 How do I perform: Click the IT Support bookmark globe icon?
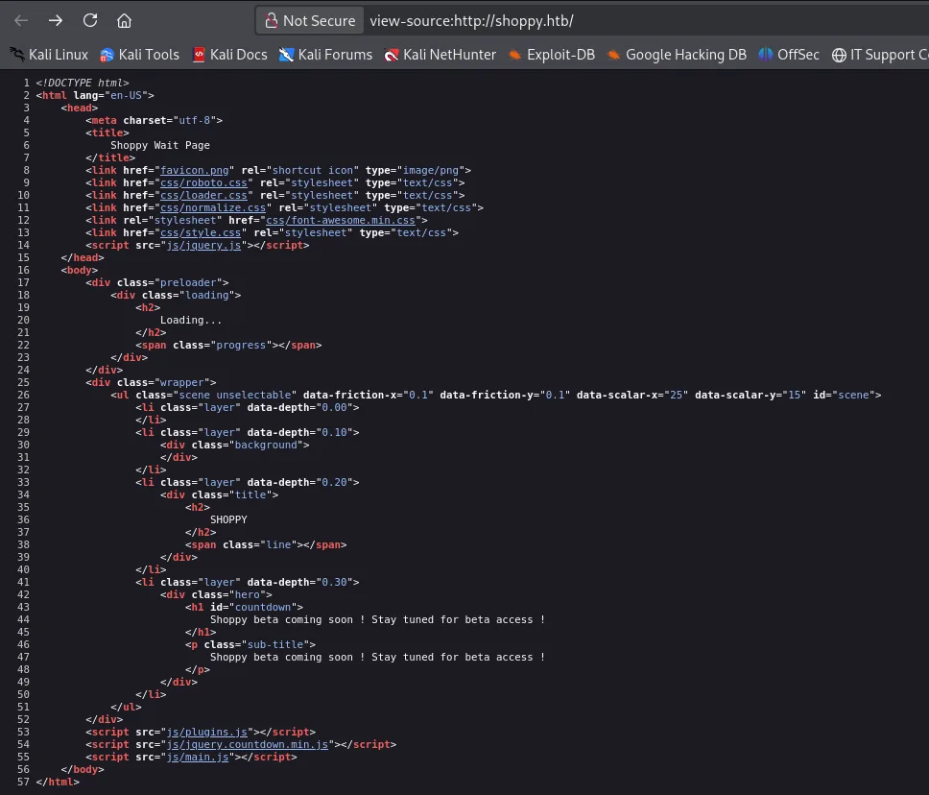(839, 55)
